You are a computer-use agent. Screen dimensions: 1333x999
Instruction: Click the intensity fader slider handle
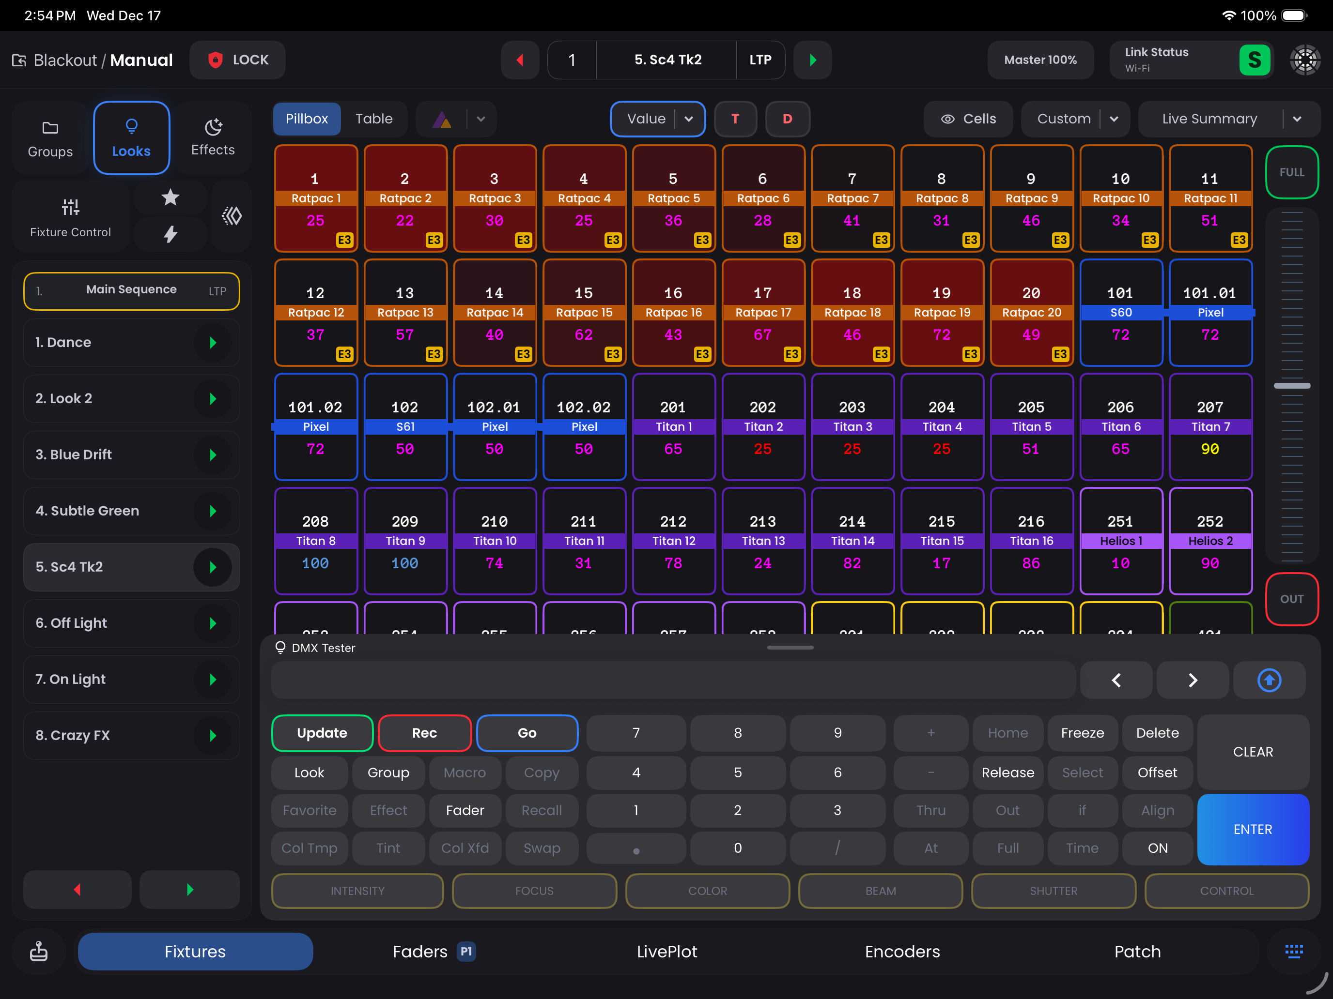(1291, 385)
